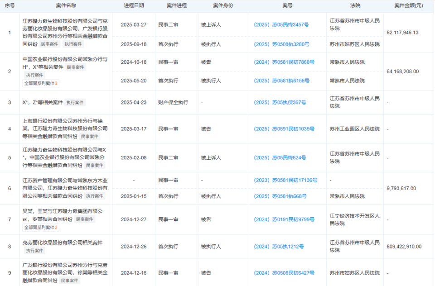The width and height of the screenshot is (435, 286).
Task: Open the 案件进程 column filter icon
Action: [191, 6]
